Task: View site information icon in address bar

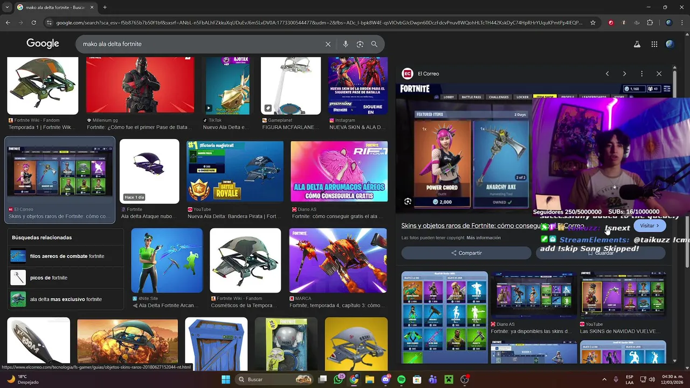Action: pos(49,23)
